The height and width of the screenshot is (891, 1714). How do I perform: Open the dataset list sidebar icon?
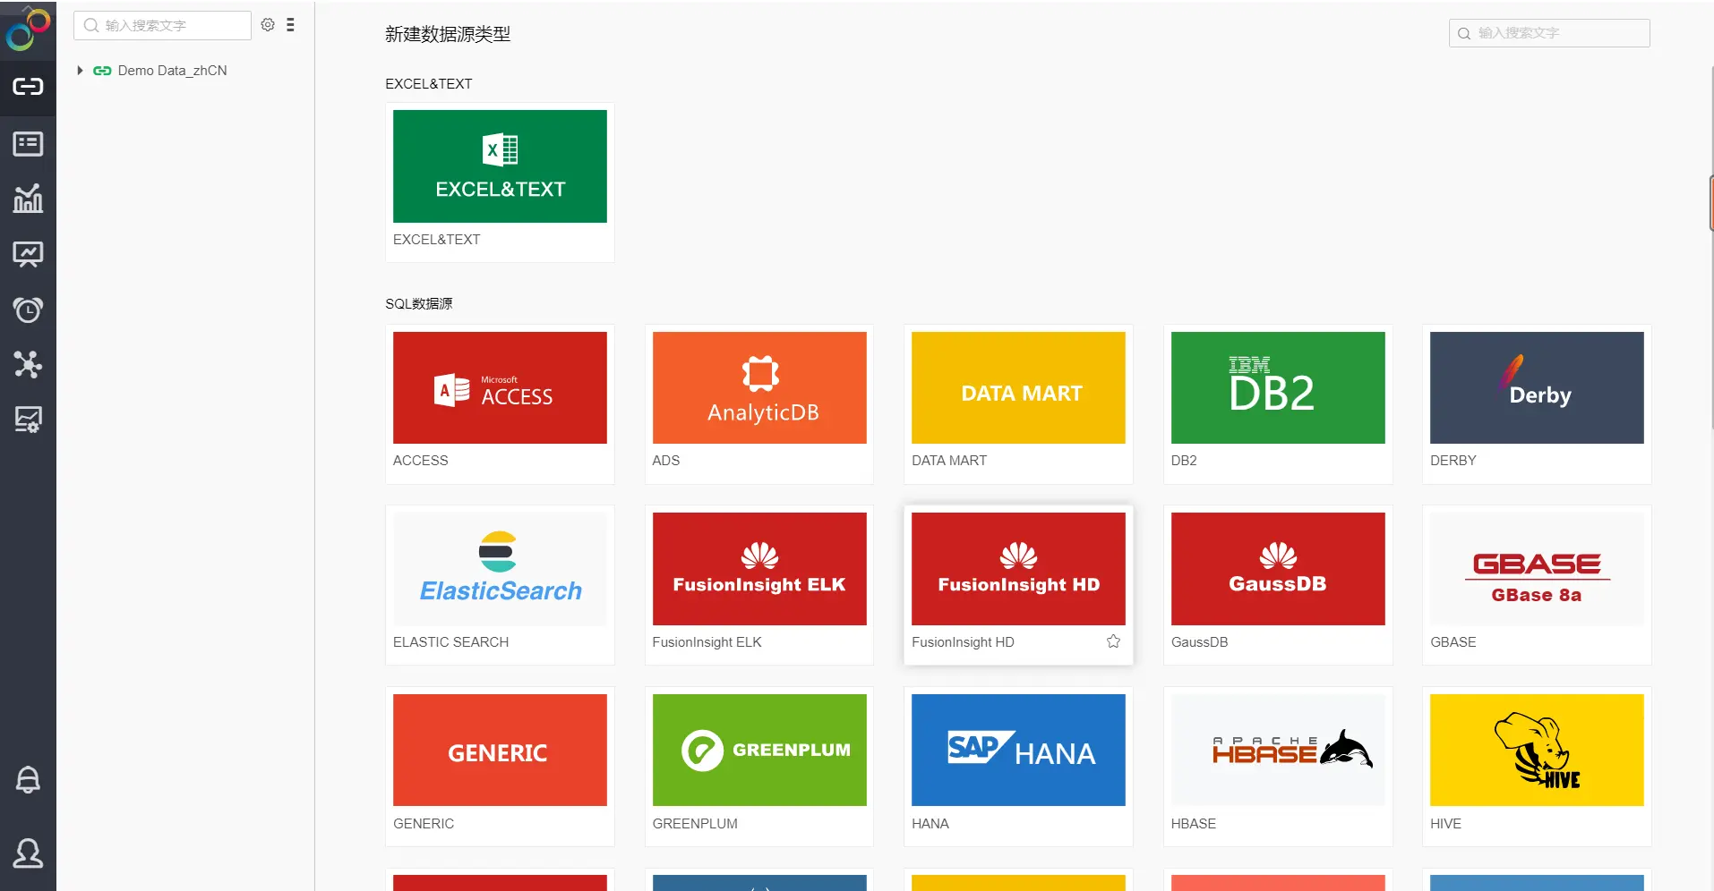point(28,143)
